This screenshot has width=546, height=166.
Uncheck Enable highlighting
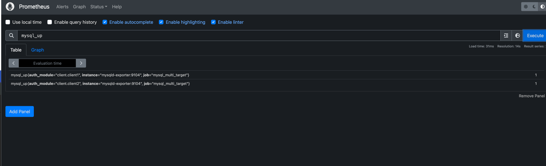pyautogui.click(x=161, y=22)
